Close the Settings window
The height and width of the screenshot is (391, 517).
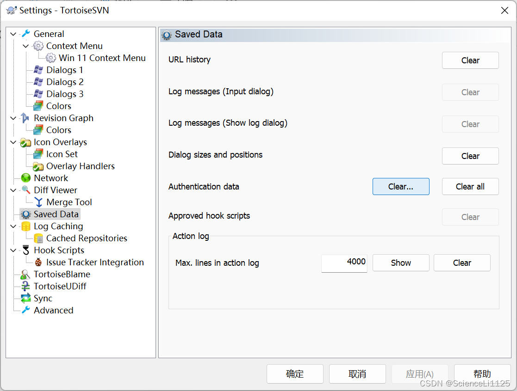pos(505,11)
